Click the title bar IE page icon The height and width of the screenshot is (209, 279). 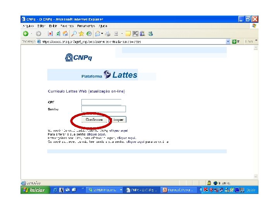23,19
